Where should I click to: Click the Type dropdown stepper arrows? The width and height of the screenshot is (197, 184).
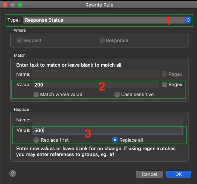pyautogui.click(x=188, y=20)
